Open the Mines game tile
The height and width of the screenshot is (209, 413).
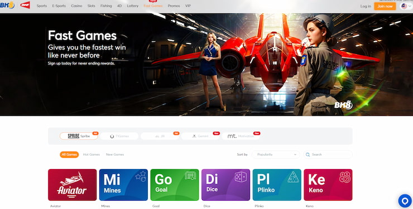pos(123,185)
